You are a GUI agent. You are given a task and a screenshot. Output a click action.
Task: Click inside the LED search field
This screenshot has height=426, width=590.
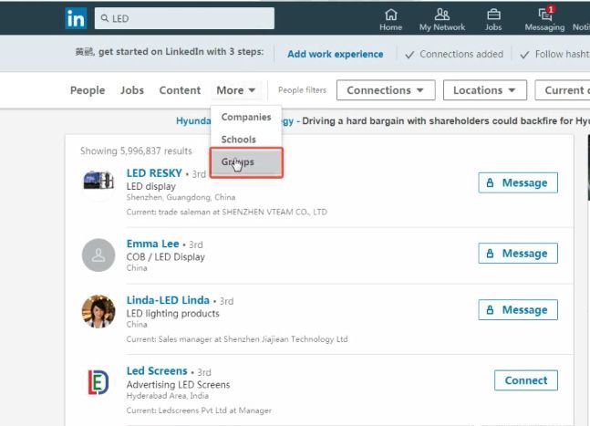tap(184, 18)
